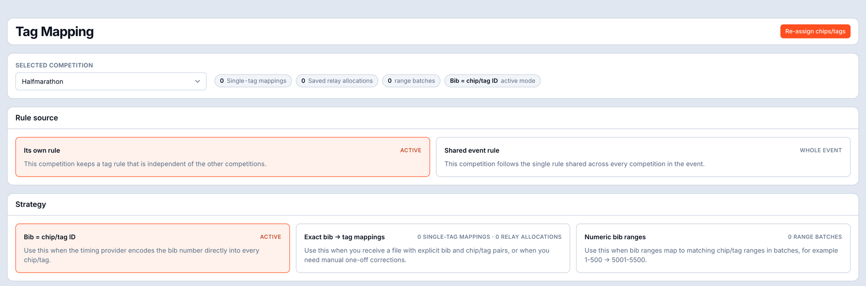866x286 pixels.
Task: Click the range batches count chip
Action: (x=411, y=81)
